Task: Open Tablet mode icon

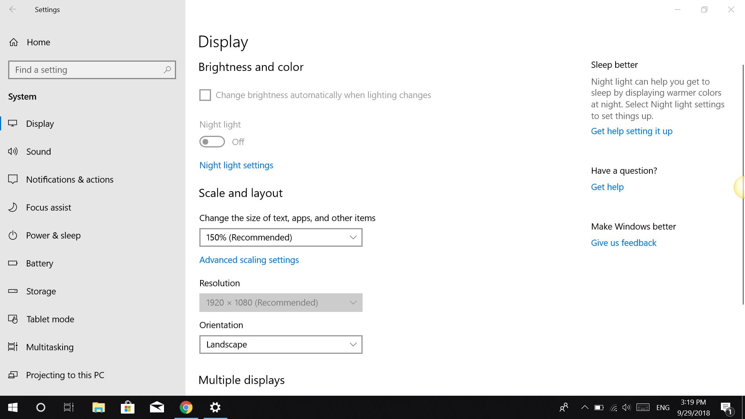Action: pos(13,319)
